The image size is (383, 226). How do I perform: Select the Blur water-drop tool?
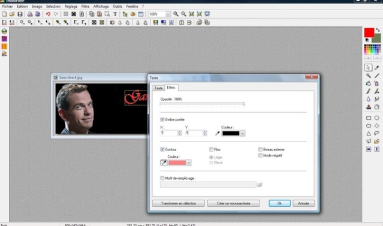tap(369, 99)
